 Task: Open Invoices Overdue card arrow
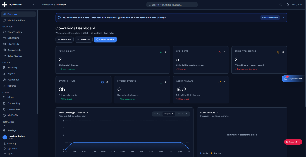coord(166,82)
